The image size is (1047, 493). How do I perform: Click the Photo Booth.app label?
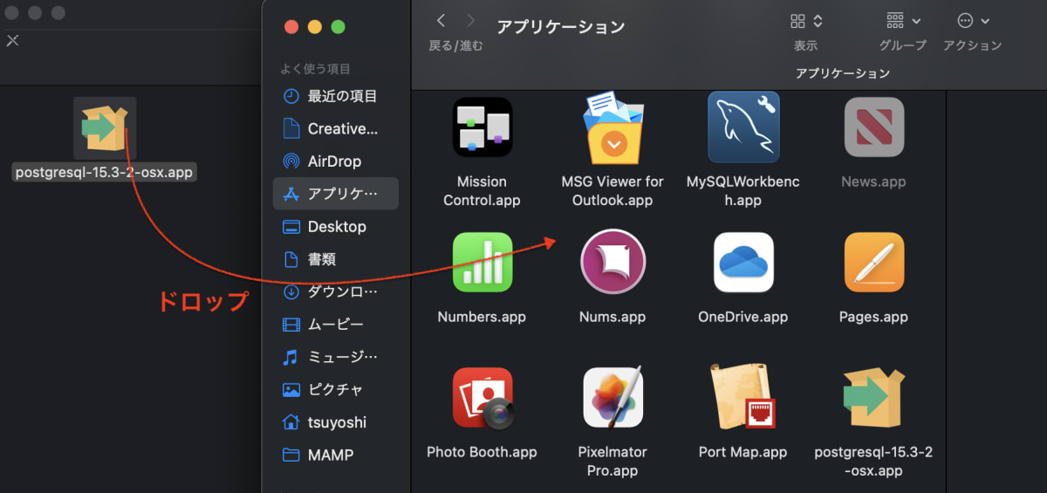tap(482, 452)
